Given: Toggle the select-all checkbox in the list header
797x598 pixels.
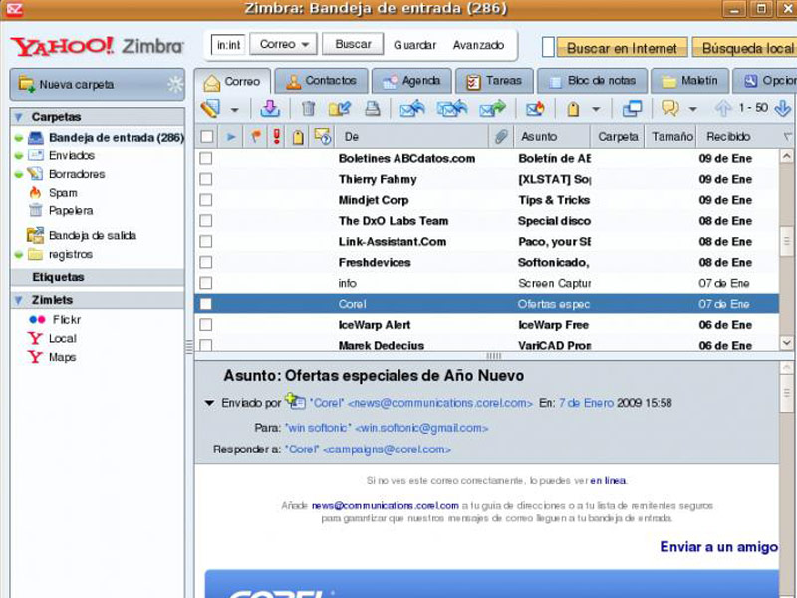Looking at the screenshot, I should coord(206,137).
